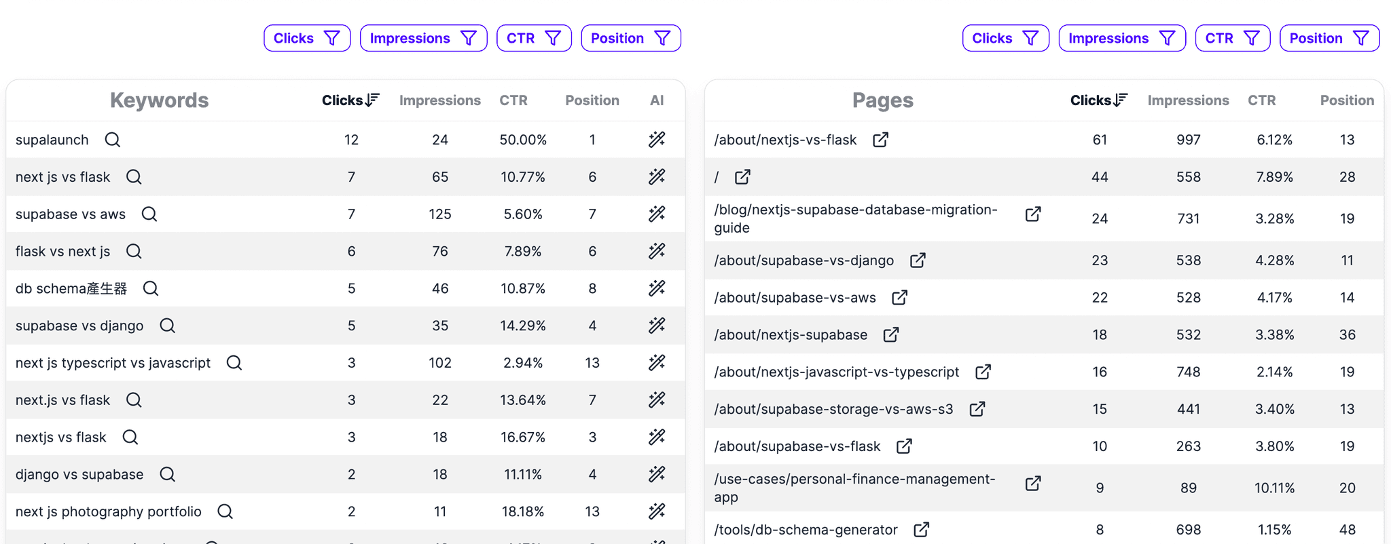1391x544 pixels.
Task: Open Keywords Impressions filter
Action: [423, 38]
